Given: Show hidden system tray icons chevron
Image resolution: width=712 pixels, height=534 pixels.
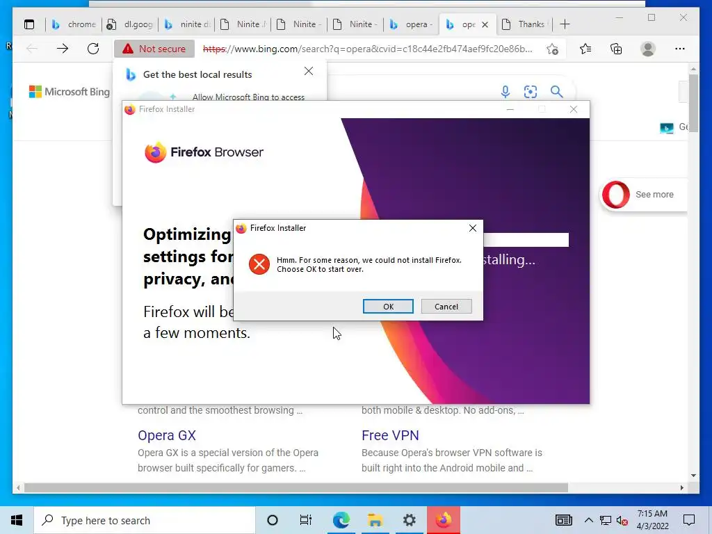Looking at the screenshot, I should point(588,520).
